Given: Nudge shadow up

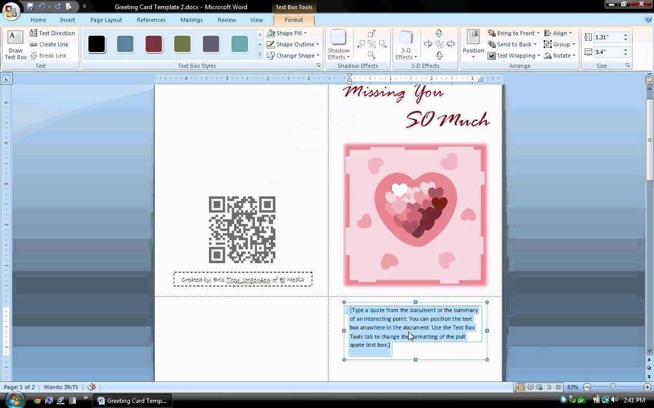Looking at the screenshot, I should (371, 34).
